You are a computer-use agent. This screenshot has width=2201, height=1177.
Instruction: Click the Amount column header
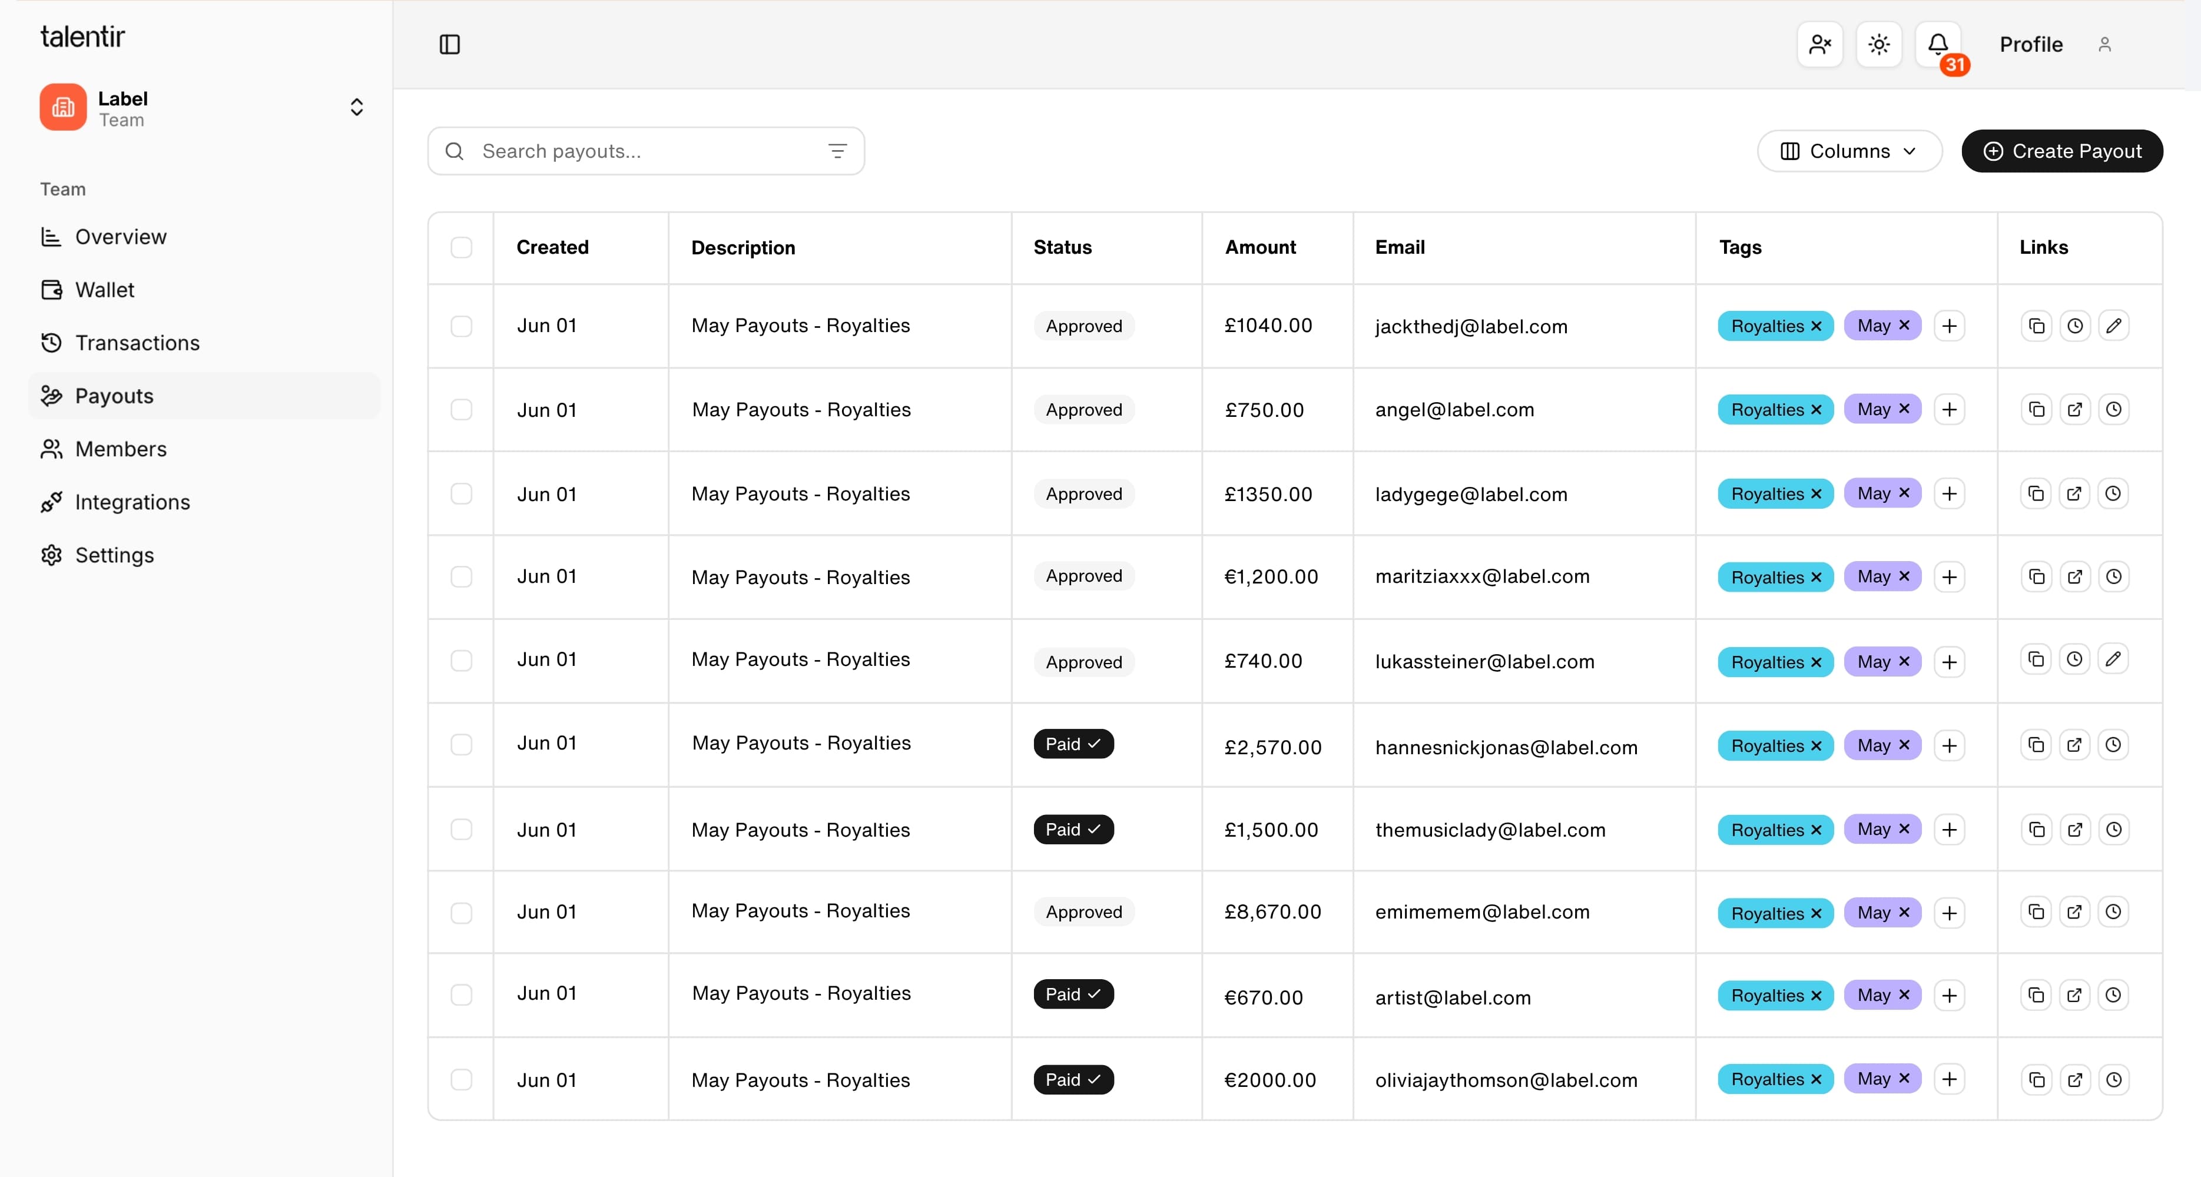point(1260,248)
